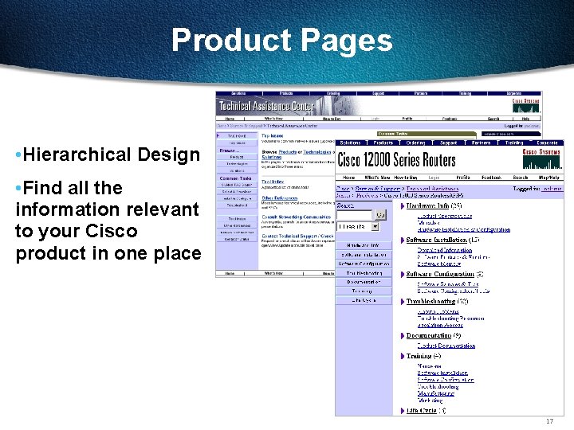Click the Cisco breadcrumb link on Routers page
Viewport: 574px width, 430px height.
point(343,189)
